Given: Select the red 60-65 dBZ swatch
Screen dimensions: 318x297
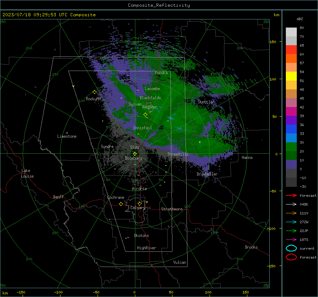Looking at the screenshot, I should pos(291,50).
